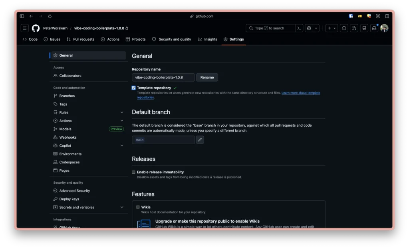Uncheck the Template repository checkbox
This screenshot has width=409, height=249.
click(x=133, y=88)
